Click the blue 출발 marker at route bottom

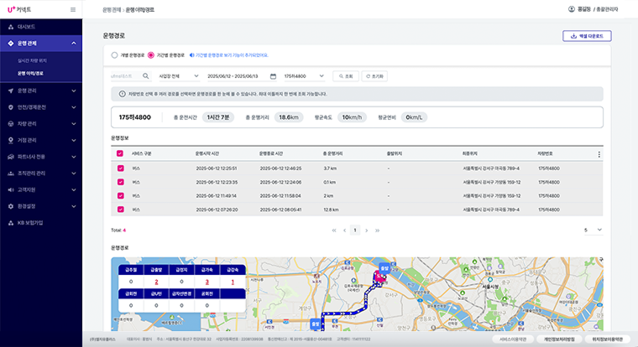coord(316,324)
